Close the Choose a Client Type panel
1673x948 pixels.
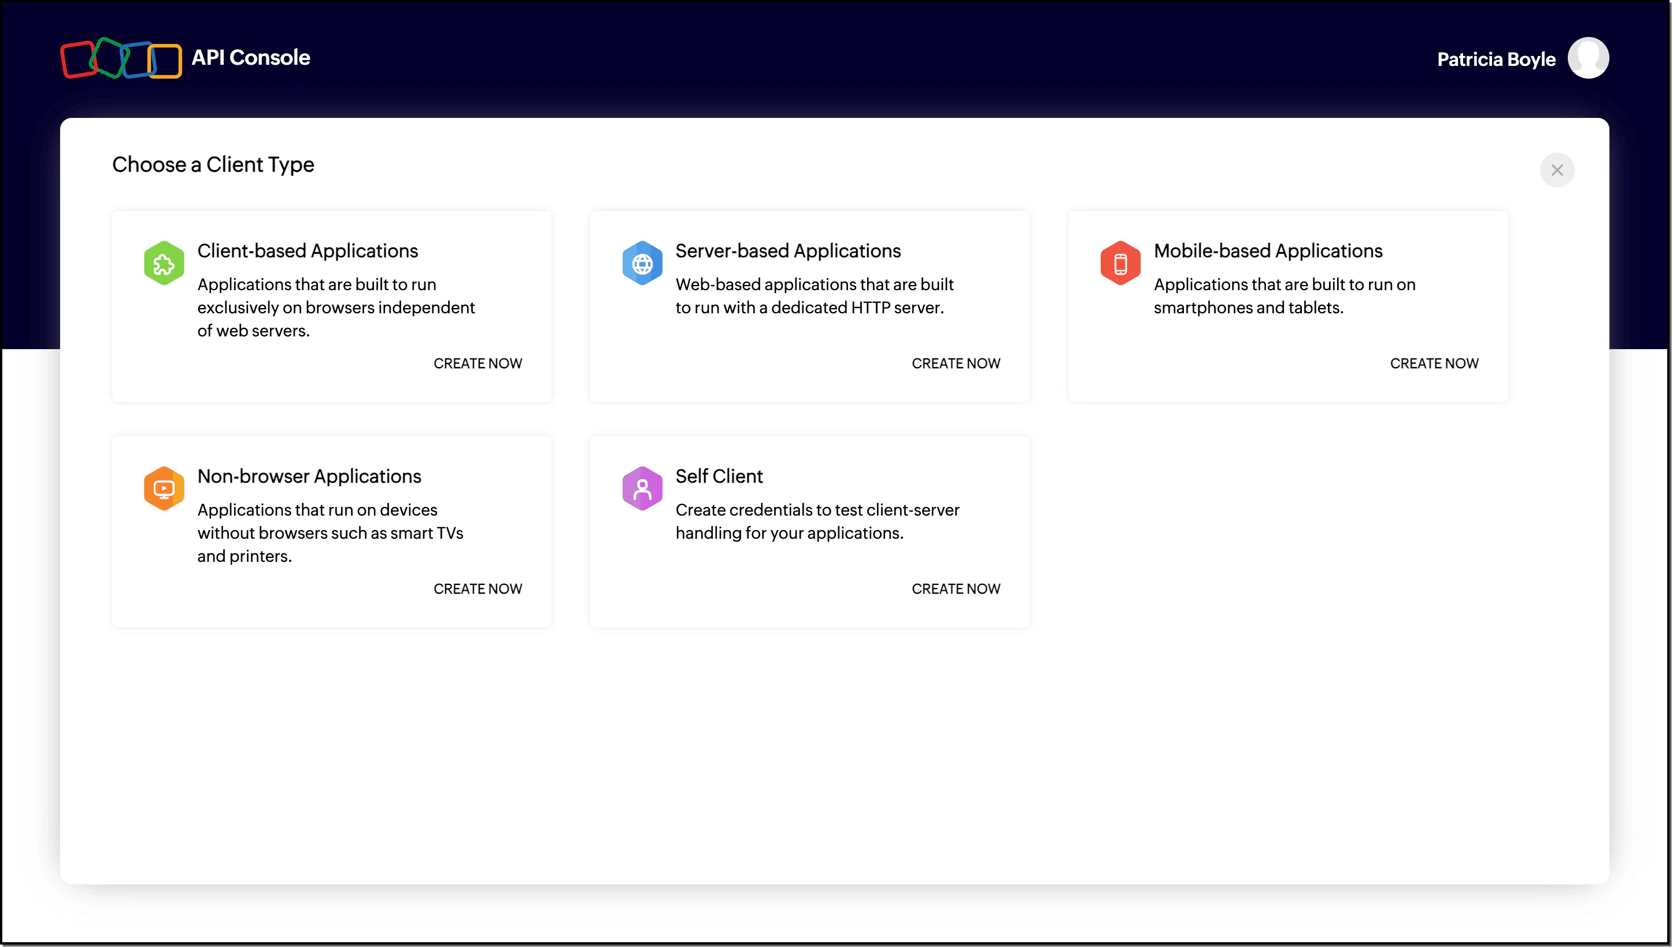pyautogui.click(x=1556, y=170)
